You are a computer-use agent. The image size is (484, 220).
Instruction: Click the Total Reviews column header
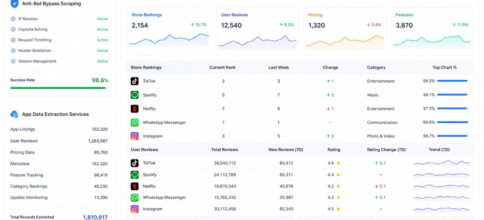(225, 150)
